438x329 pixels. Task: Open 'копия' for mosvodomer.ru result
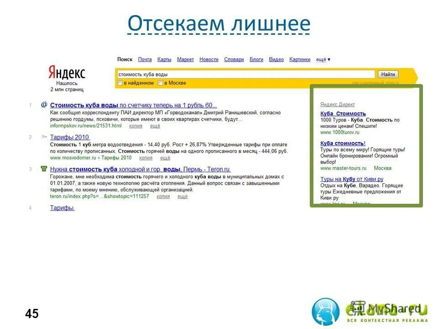(146, 158)
